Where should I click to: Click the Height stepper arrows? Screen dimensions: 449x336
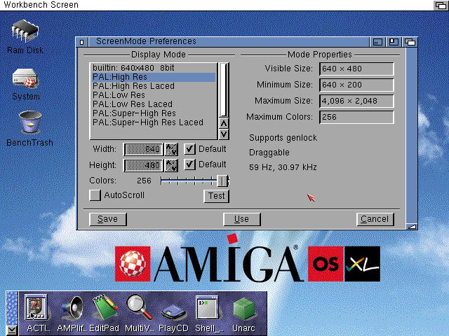171,165
